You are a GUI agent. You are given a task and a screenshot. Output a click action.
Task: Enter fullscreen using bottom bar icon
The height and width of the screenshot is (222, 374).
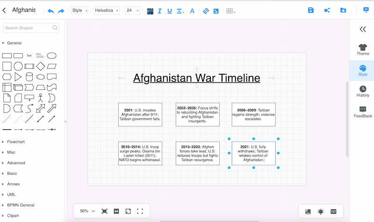[140, 211]
